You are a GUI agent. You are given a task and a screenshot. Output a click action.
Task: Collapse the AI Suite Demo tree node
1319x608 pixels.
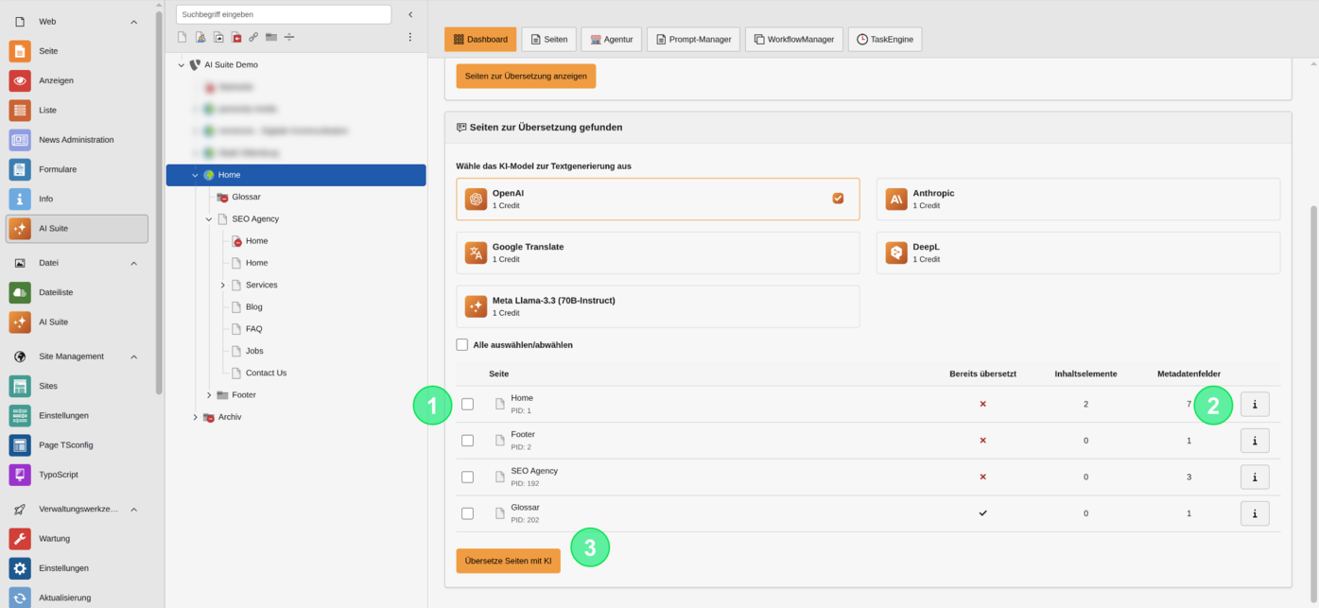click(x=182, y=65)
